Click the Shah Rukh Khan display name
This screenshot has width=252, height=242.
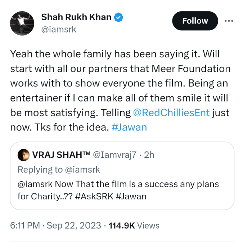(x=76, y=17)
